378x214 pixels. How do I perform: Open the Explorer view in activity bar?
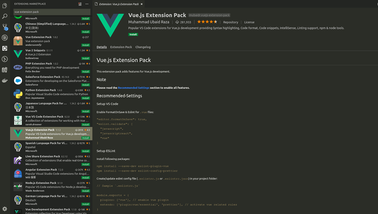tap(4, 6)
